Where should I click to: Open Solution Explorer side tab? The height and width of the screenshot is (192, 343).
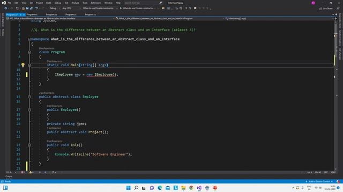tap(340, 38)
